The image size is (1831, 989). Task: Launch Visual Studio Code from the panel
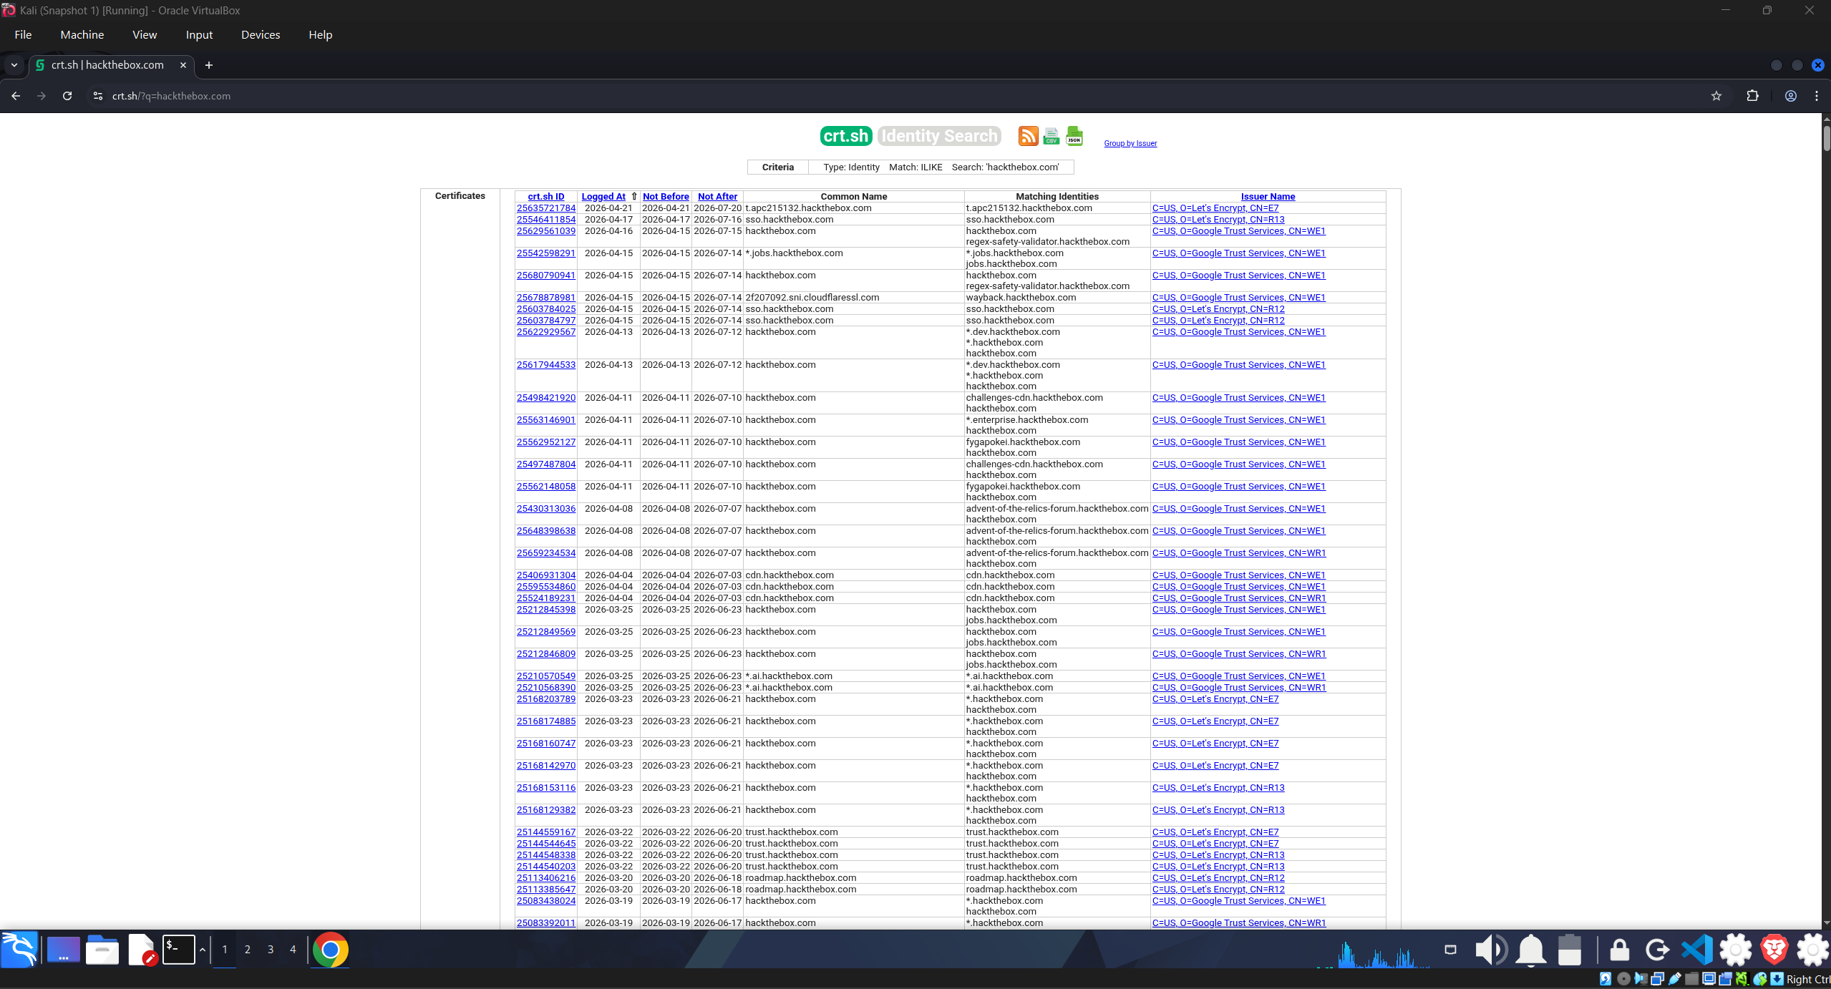1696,950
